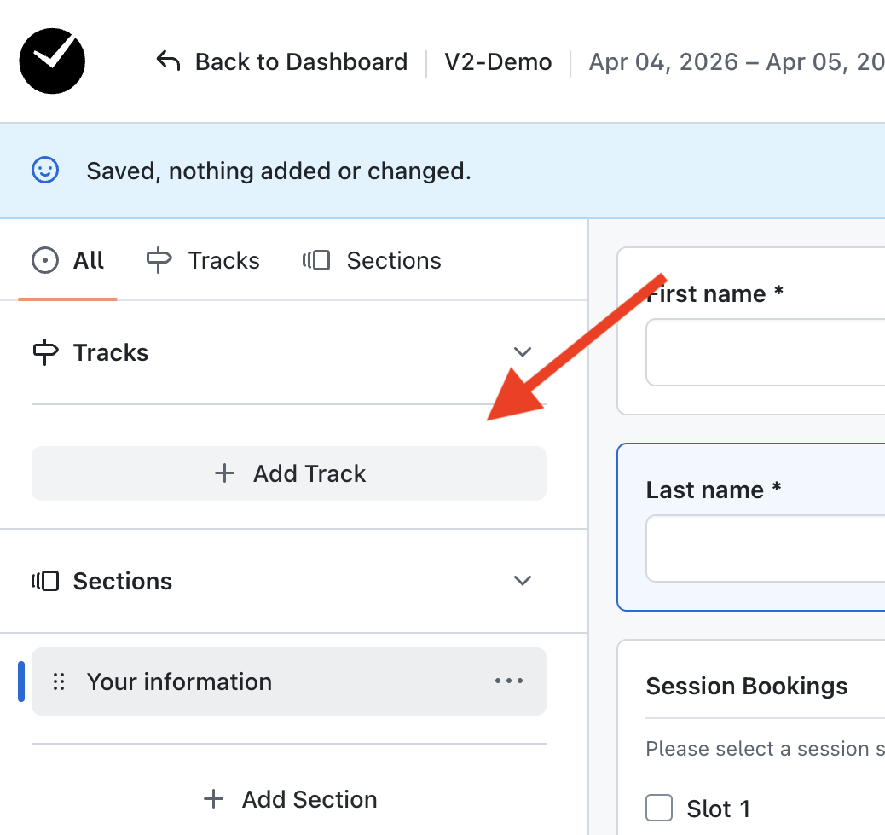The height and width of the screenshot is (835, 885).
Task: Click the V2-Demo event name
Action: pos(498,61)
